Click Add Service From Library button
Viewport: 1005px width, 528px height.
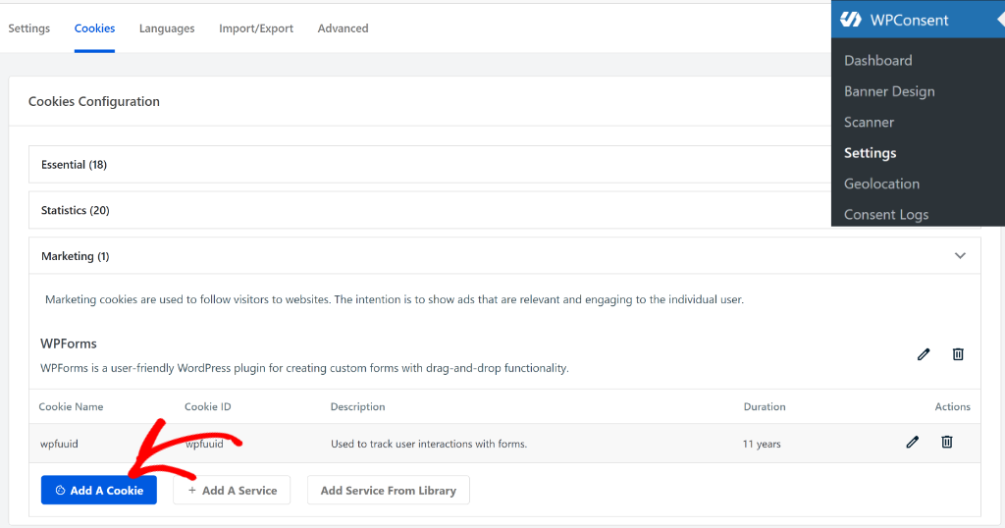pos(389,490)
